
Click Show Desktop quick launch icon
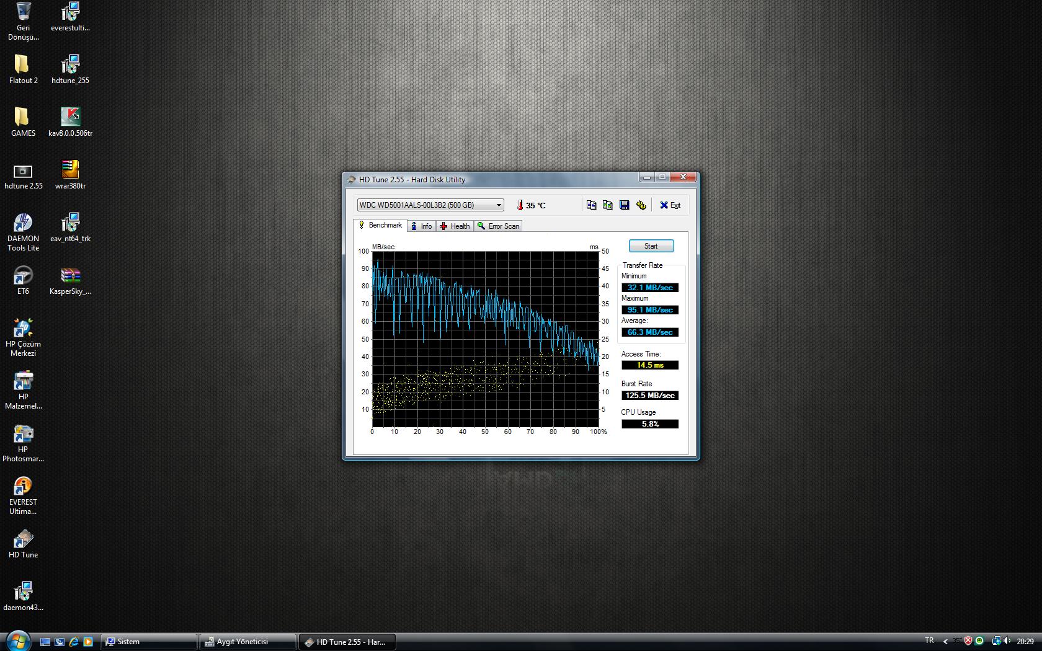pyautogui.click(x=45, y=642)
